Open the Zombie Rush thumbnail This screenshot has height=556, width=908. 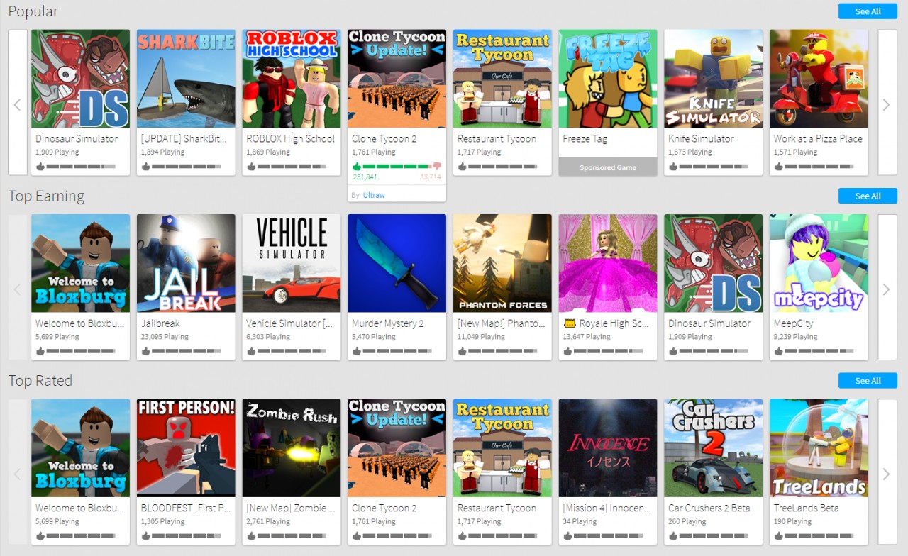point(292,447)
